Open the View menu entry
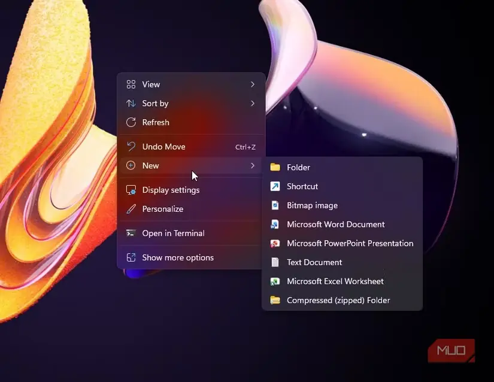494x382 pixels. pyautogui.click(x=190, y=84)
